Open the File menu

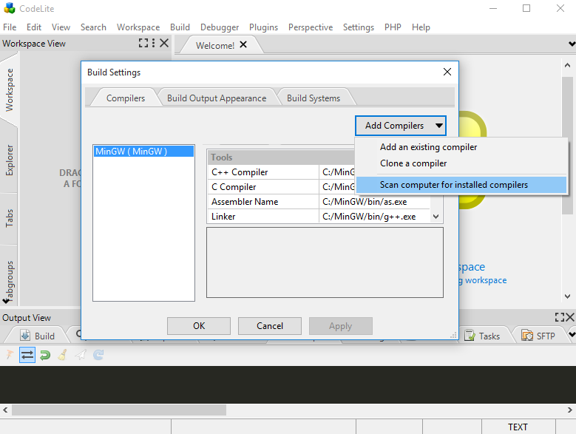pos(10,27)
